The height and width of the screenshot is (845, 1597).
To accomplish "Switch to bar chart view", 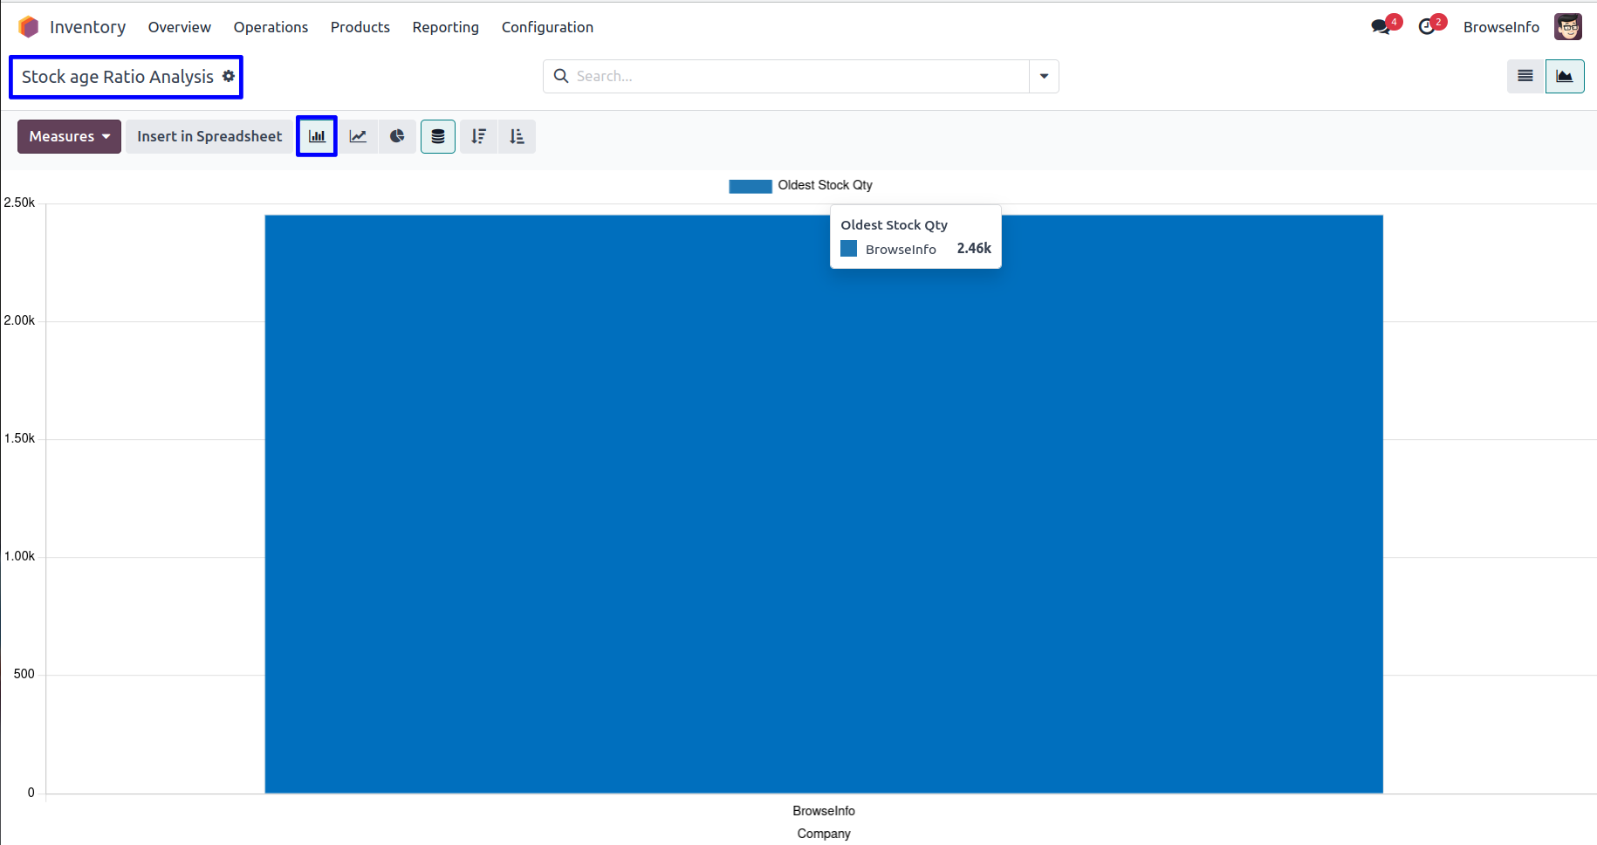I will point(317,136).
